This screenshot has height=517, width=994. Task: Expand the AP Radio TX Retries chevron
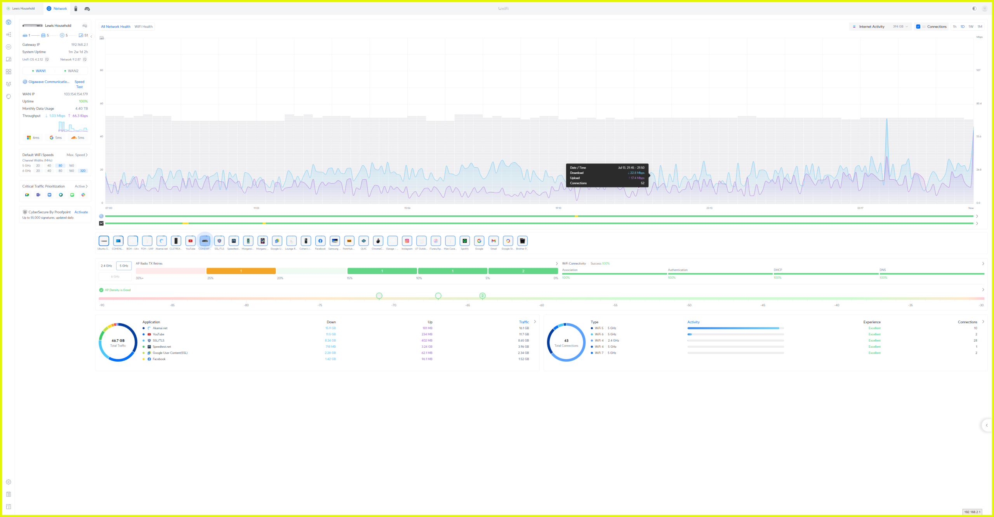pos(556,264)
